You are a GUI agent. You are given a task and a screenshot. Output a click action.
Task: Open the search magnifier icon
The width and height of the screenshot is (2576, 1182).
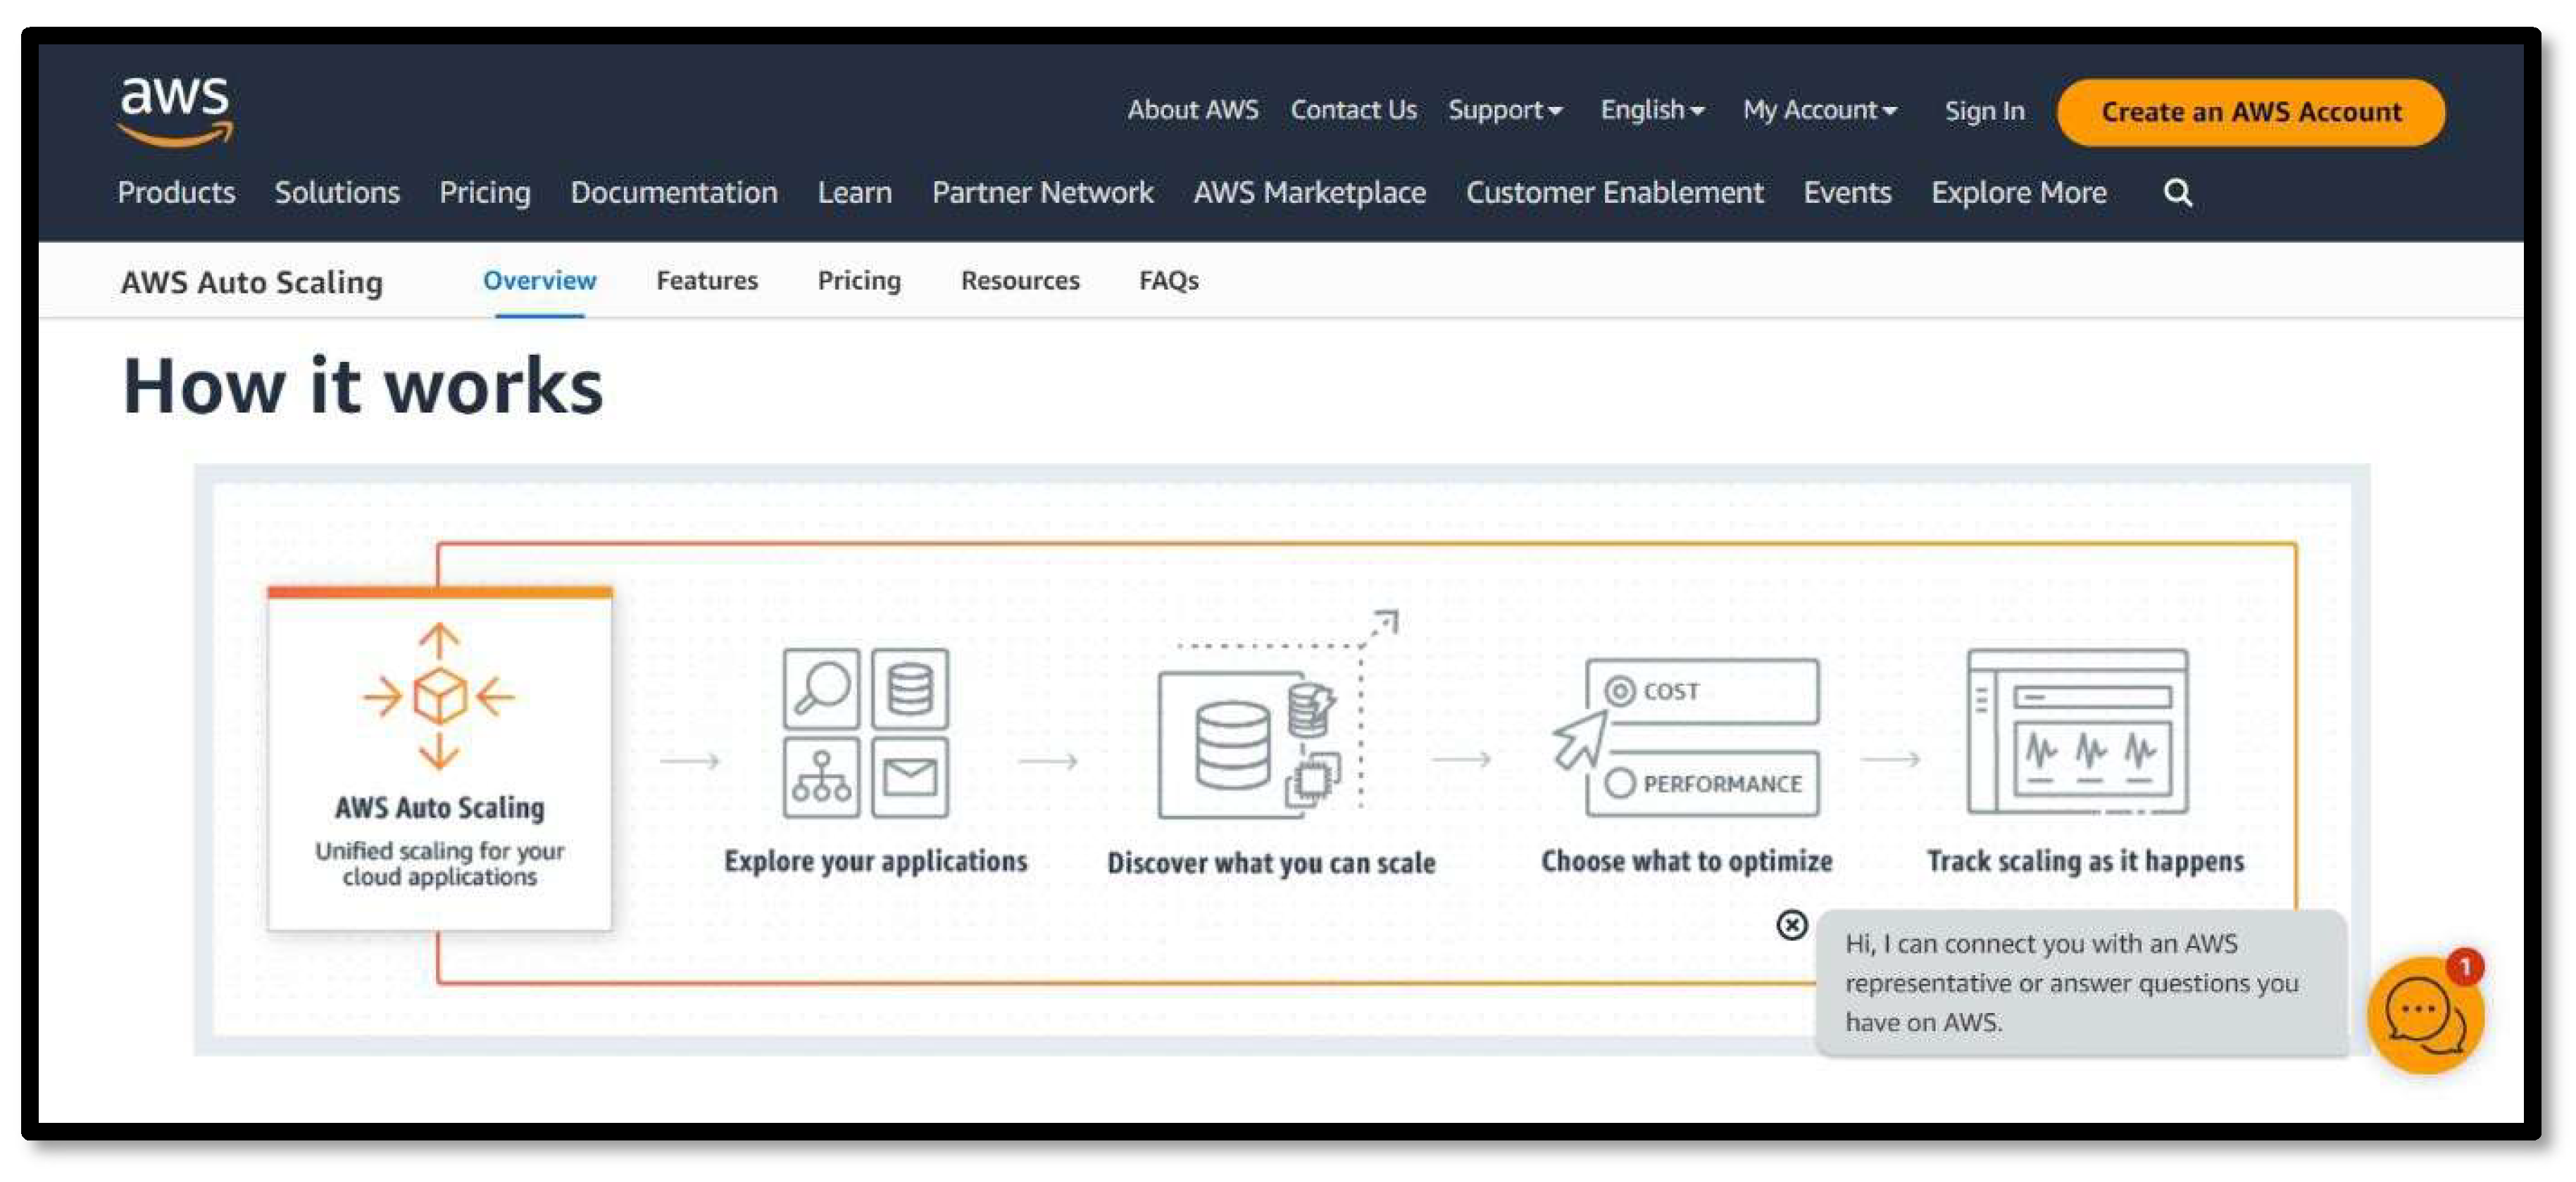2177,192
